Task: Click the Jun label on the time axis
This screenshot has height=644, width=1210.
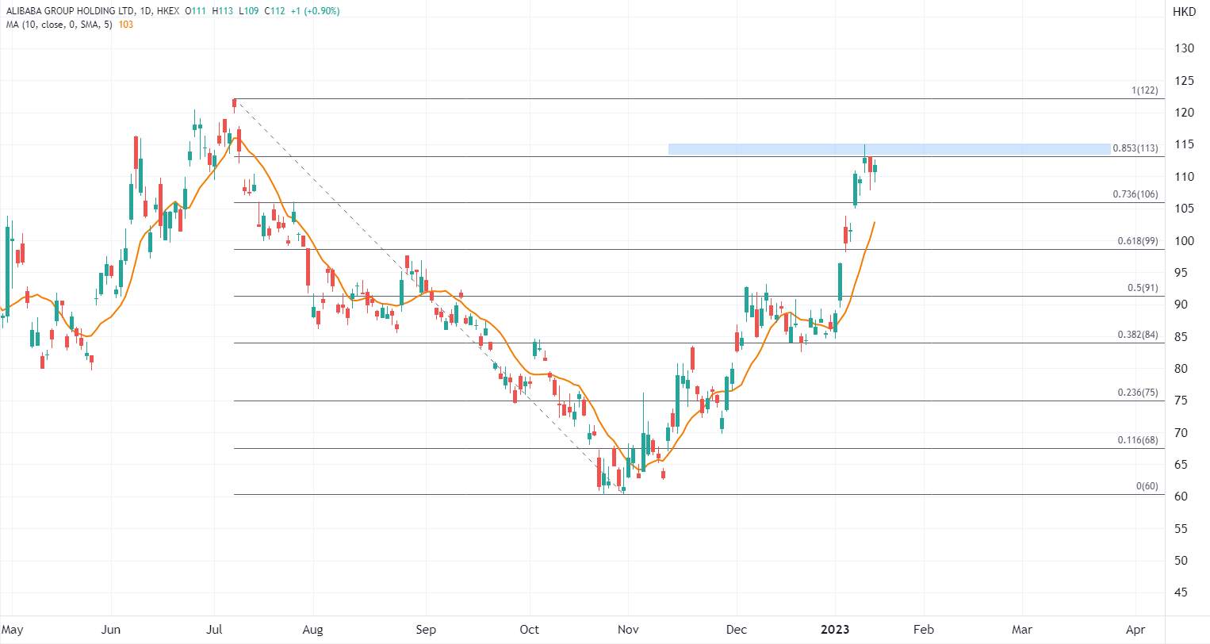Action: coord(112,630)
